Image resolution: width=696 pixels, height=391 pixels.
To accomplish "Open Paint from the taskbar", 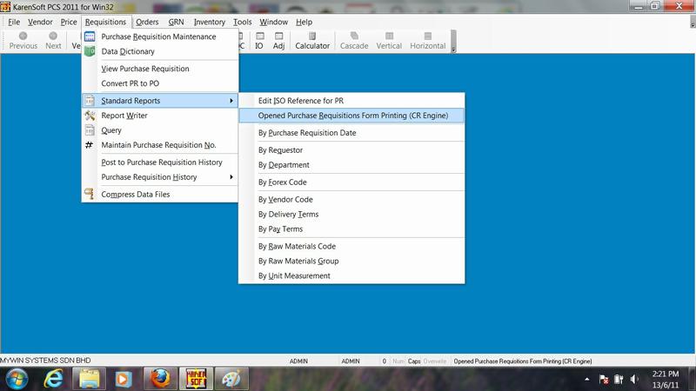I will pyautogui.click(x=231, y=379).
